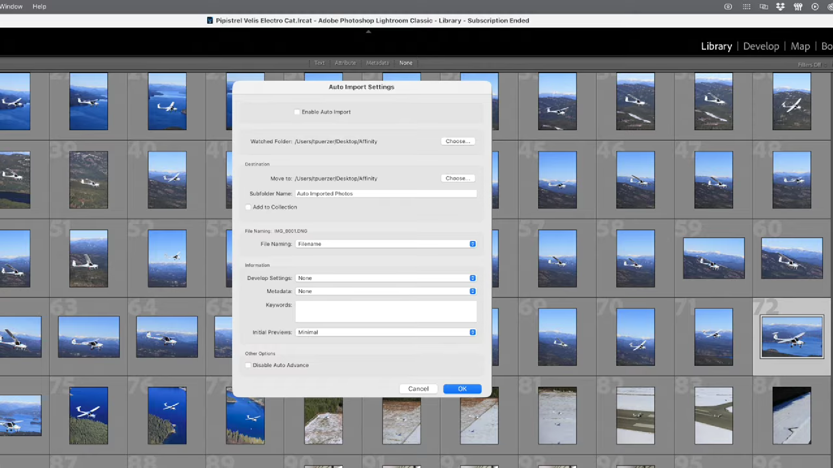The height and width of the screenshot is (468, 833).
Task: Select thumbnail number 82
Action: (635, 415)
